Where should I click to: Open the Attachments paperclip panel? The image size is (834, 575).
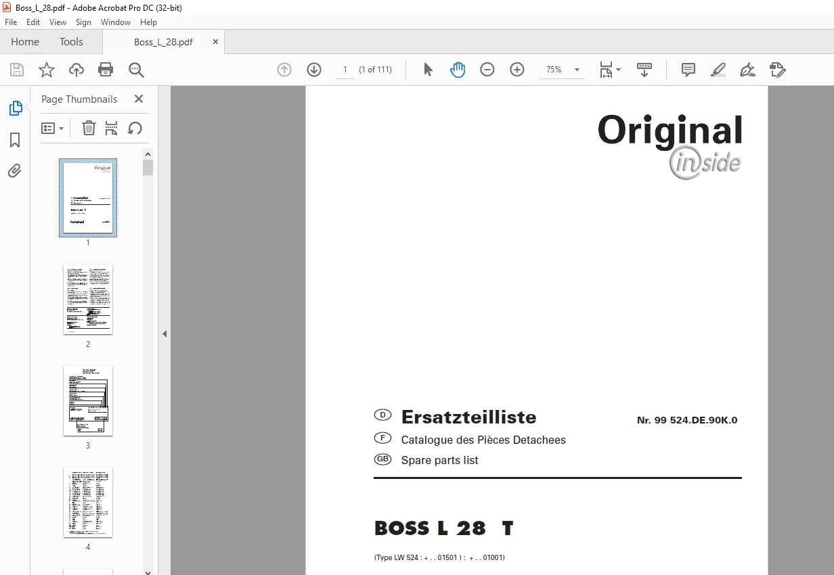[15, 170]
